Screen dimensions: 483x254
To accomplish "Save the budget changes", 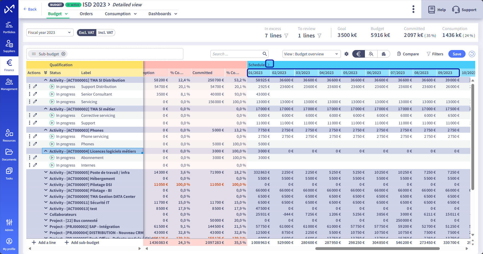I will pos(457,54).
